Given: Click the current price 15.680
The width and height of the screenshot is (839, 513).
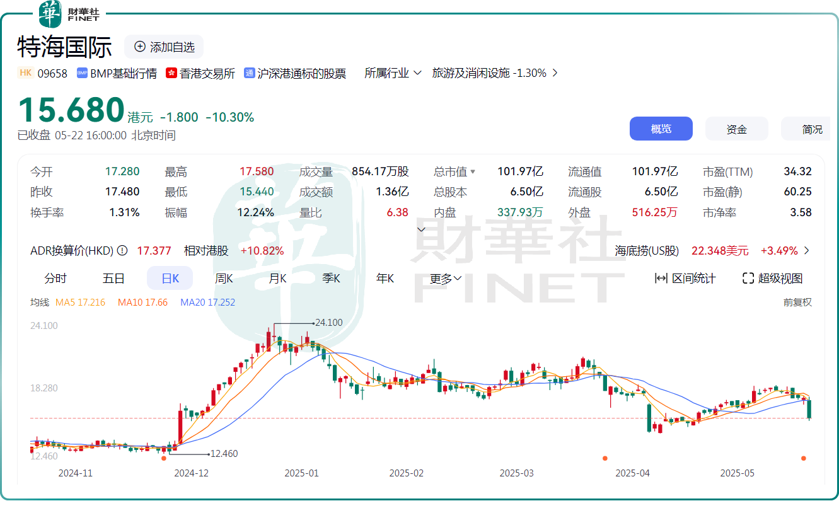Looking at the screenshot, I should click(x=71, y=110).
